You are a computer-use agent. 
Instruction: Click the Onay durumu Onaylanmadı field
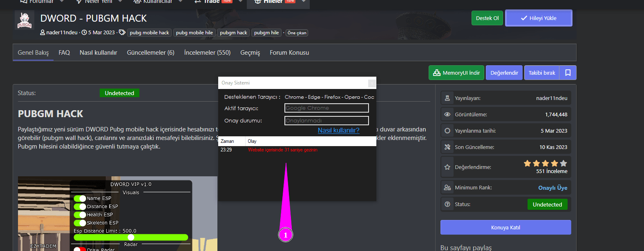(x=326, y=120)
